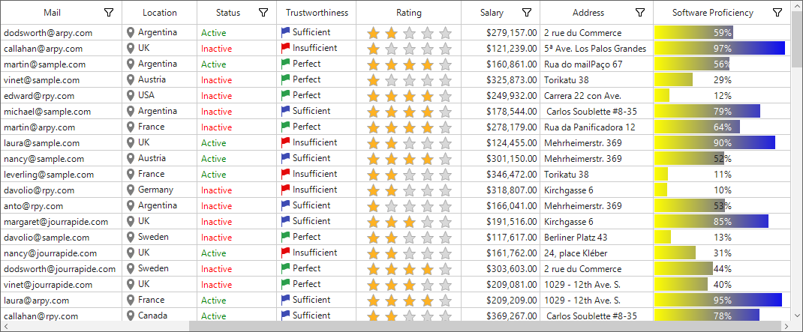
Task: Set fifth star rating for dodsworth@arpy.com
Action: click(x=446, y=33)
